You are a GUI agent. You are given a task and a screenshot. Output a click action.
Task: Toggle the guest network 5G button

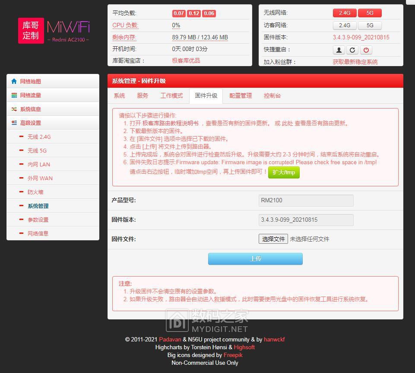pyautogui.click(x=370, y=25)
